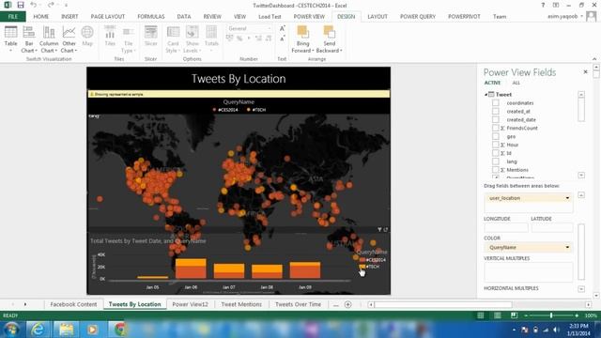Increase the font size
This screenshot has width=601, height=338.
tap(282, 29)
